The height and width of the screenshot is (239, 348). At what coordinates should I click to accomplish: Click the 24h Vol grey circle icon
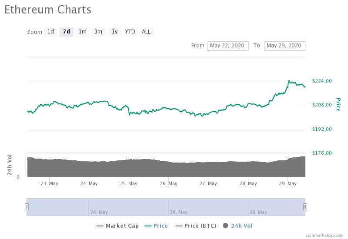[x=225, y=226]
